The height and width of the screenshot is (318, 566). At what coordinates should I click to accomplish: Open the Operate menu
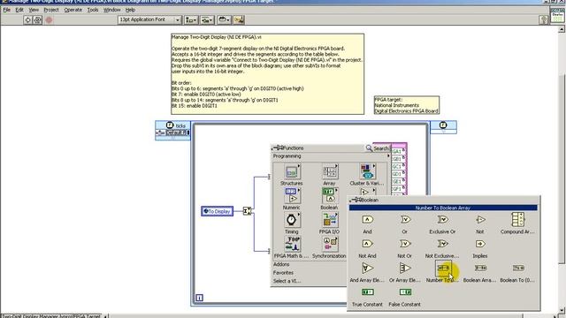click(73, 10)
